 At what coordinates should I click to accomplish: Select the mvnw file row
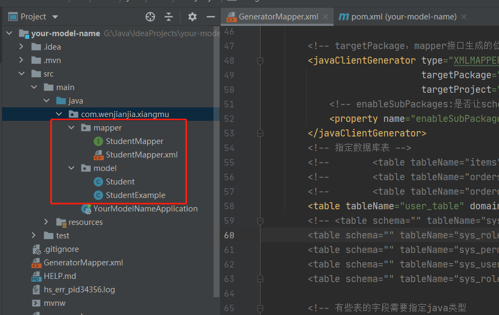pyautogui.click(x=111, y=303)
